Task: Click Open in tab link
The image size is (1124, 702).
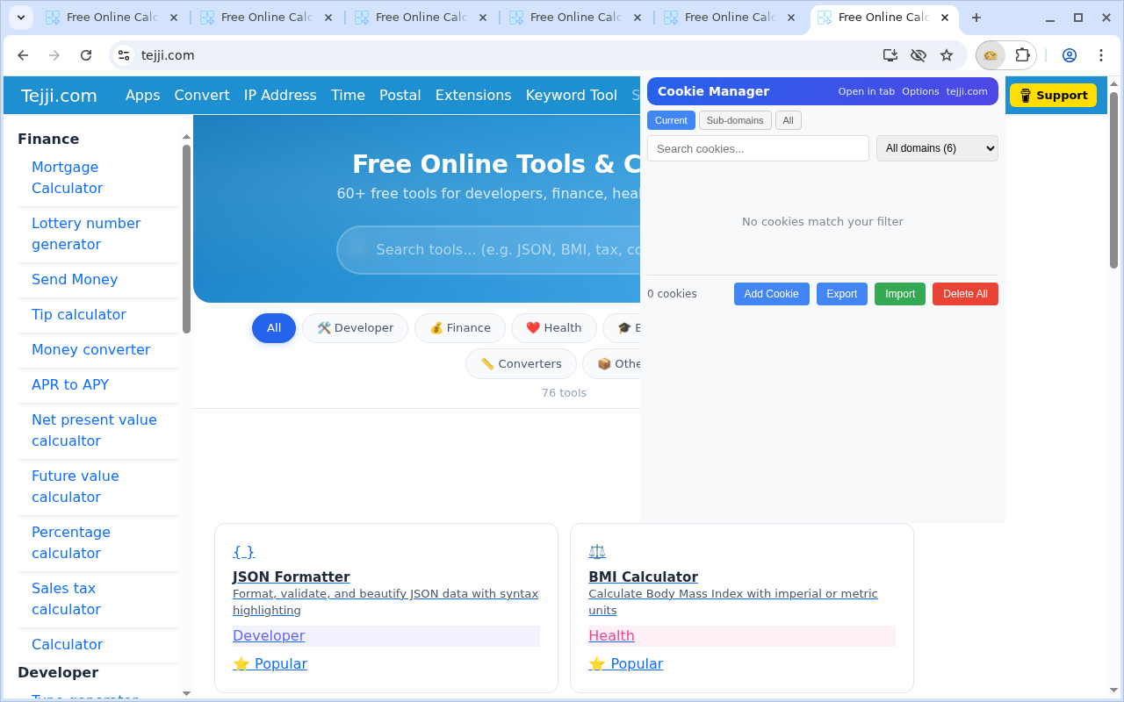Action: click(867, 91)
